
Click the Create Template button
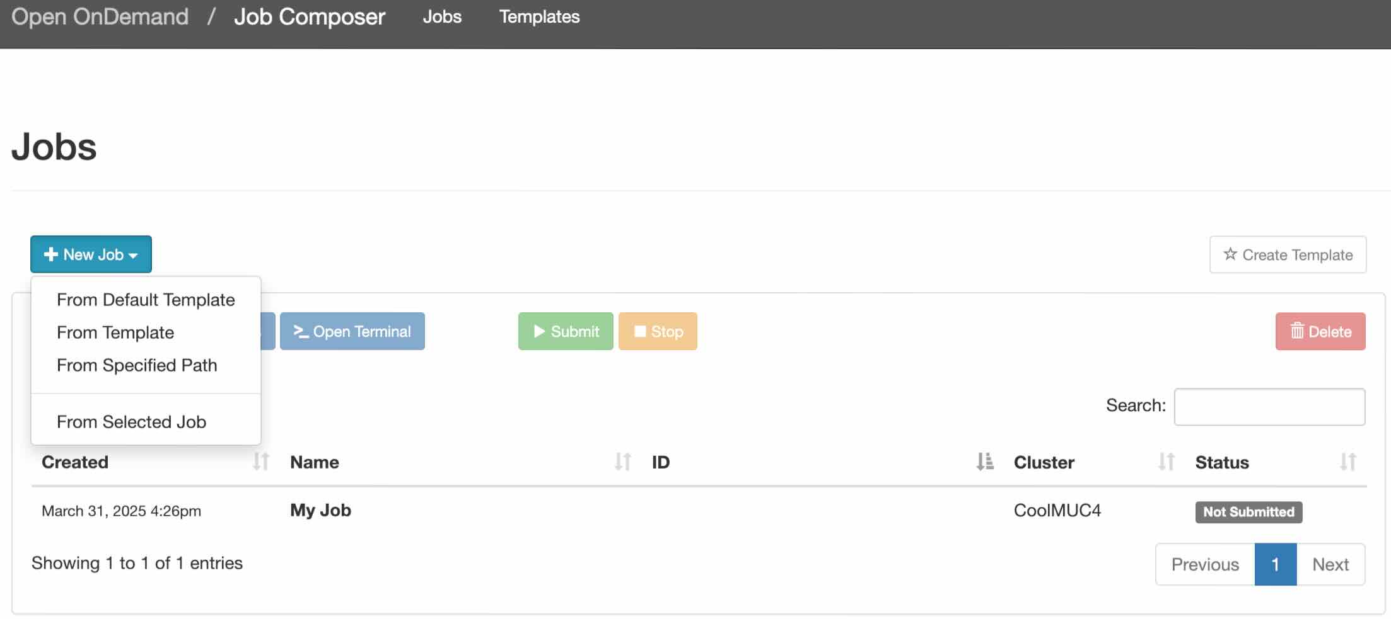[x=1288, y=254]
